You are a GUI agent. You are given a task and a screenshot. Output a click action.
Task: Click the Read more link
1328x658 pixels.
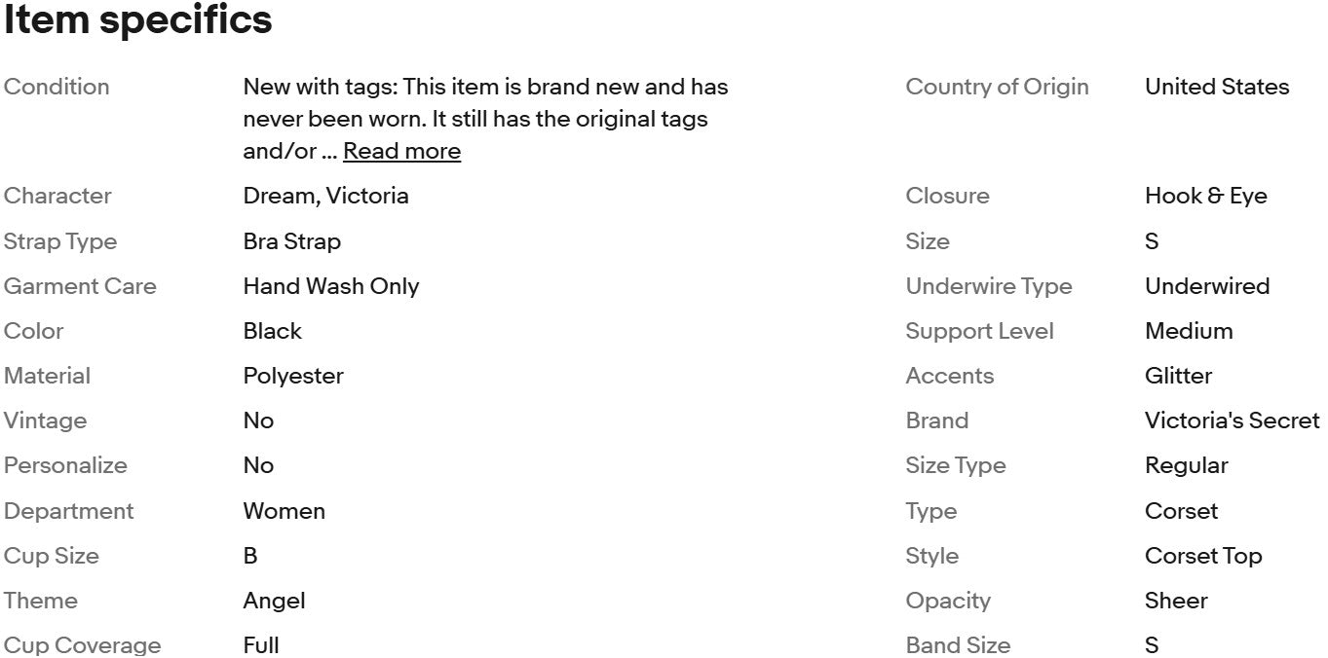(x=401, y=151)
